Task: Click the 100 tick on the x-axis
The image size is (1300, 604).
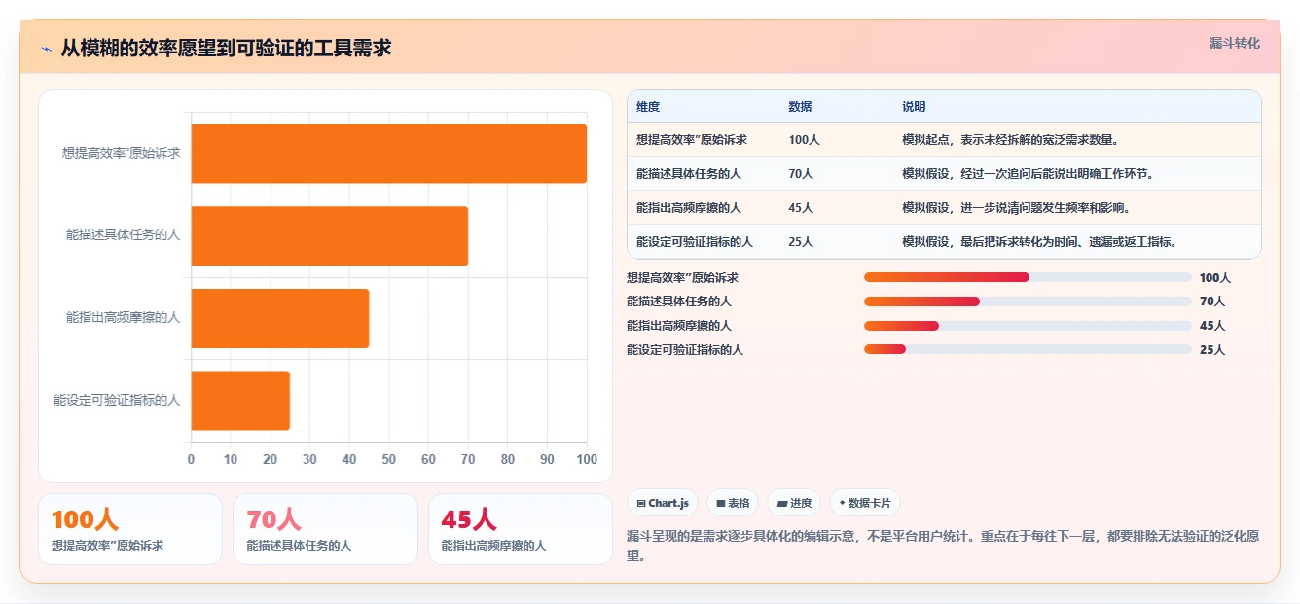Action: pos(586,459)
